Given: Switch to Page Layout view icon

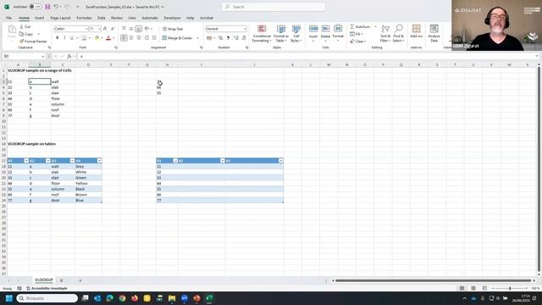Looking at the screenshot, I should click(x=473, y=288).
